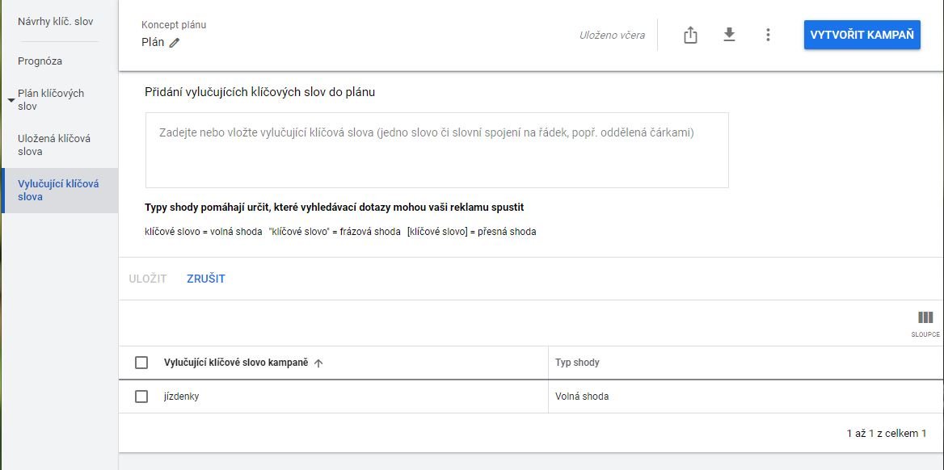Click the Plán title text
Viewport: 944px width, 470px height.
153,43
